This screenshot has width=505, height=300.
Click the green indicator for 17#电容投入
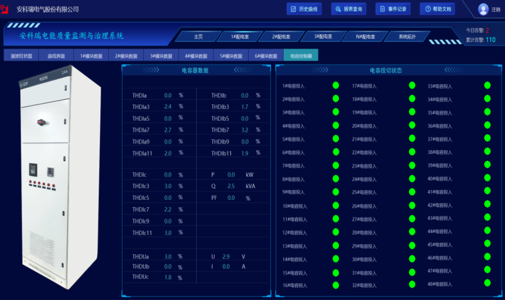pos(412,85)
